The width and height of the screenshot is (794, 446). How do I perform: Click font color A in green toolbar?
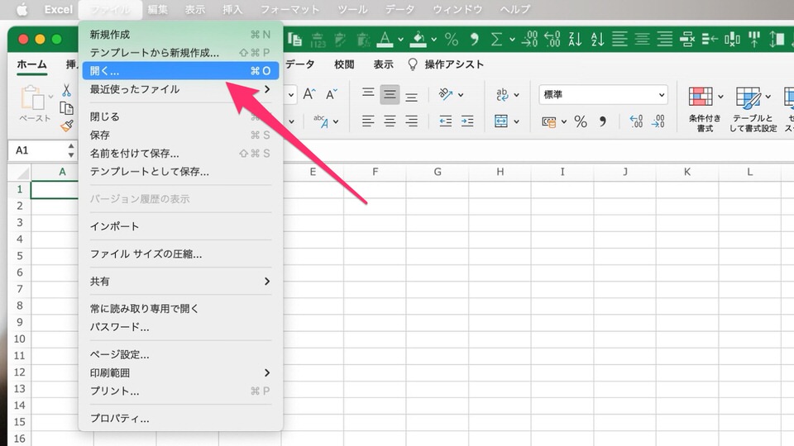tap(385, 39)
